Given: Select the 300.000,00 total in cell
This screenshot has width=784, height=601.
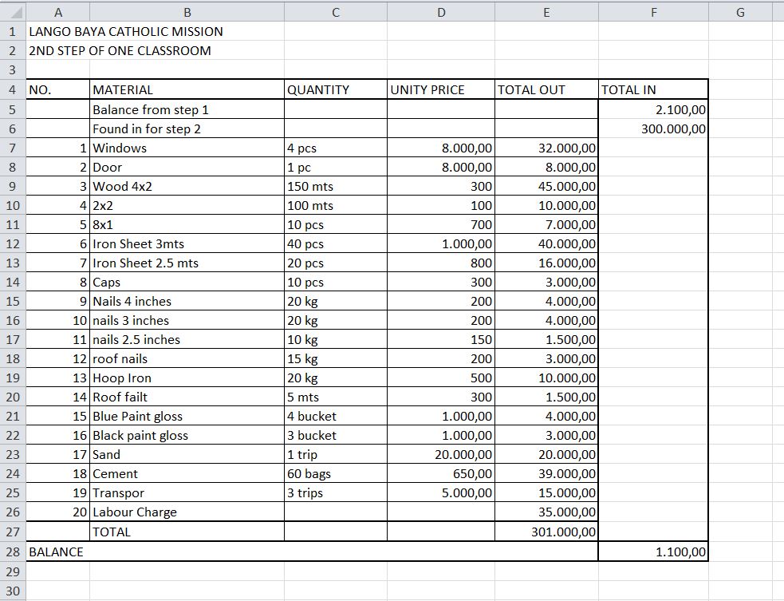Looking at the screenshot, I should coord(653,129).
